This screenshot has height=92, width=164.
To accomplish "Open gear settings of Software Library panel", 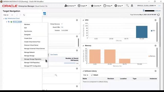I will click(156, 71).
